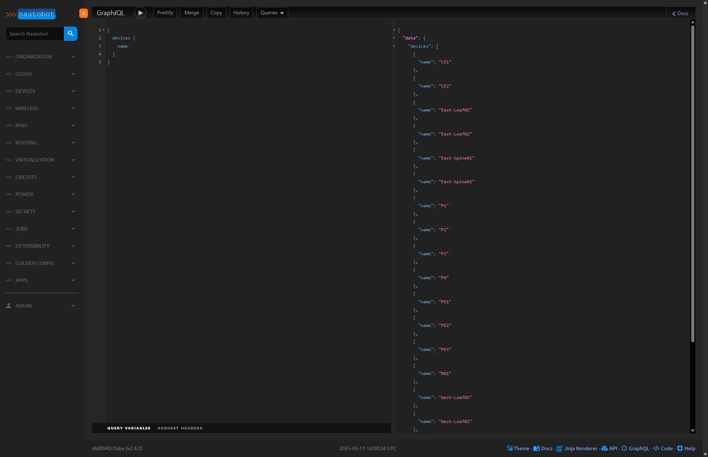The image size is (708, 457).
Task: Collapse the "devices" array in results
Action: coord(394,46)
